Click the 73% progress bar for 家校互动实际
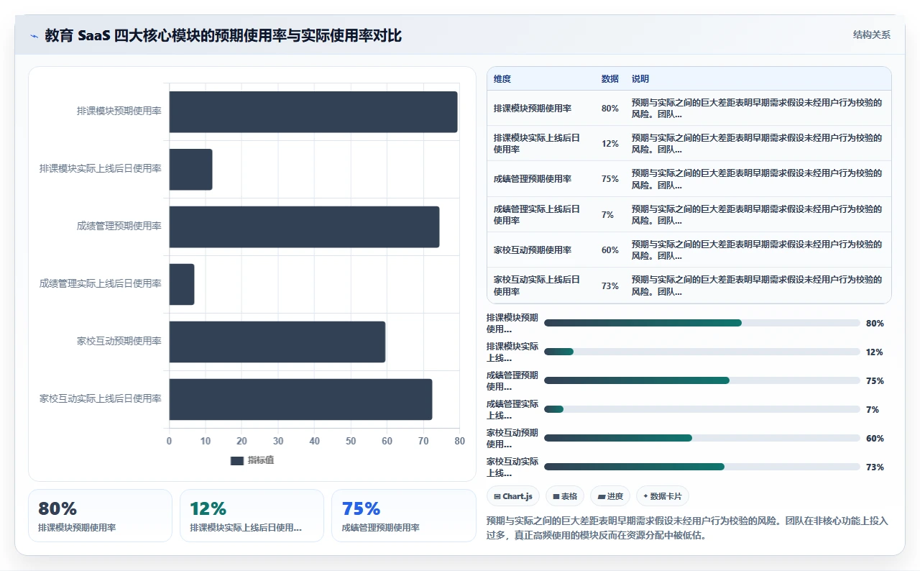920x571 pixels. click(x=702, y=467)
